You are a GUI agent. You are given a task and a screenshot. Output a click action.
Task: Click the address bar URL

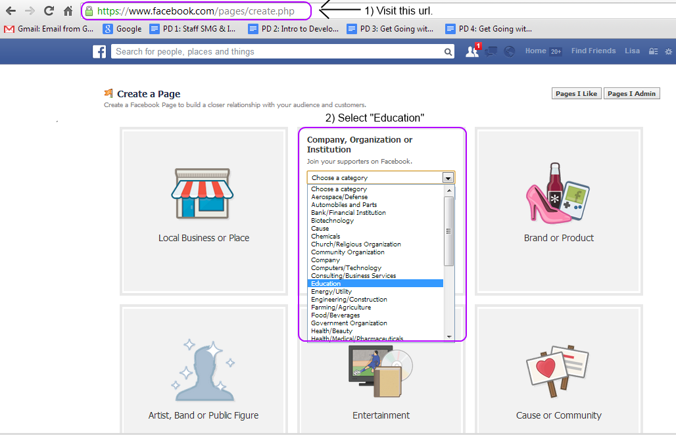click(x=196, y=11)
